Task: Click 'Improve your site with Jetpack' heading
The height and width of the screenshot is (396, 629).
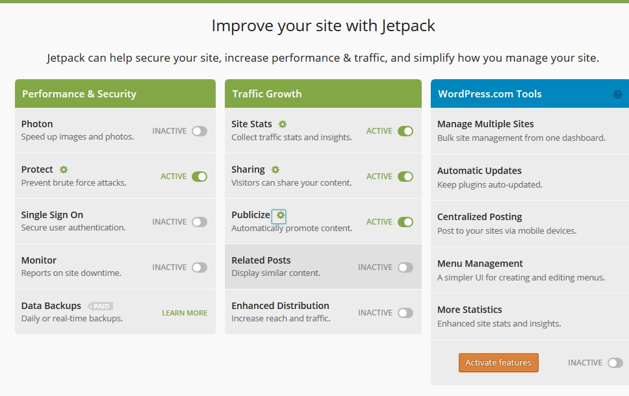Action: click(x=324, y=26)
